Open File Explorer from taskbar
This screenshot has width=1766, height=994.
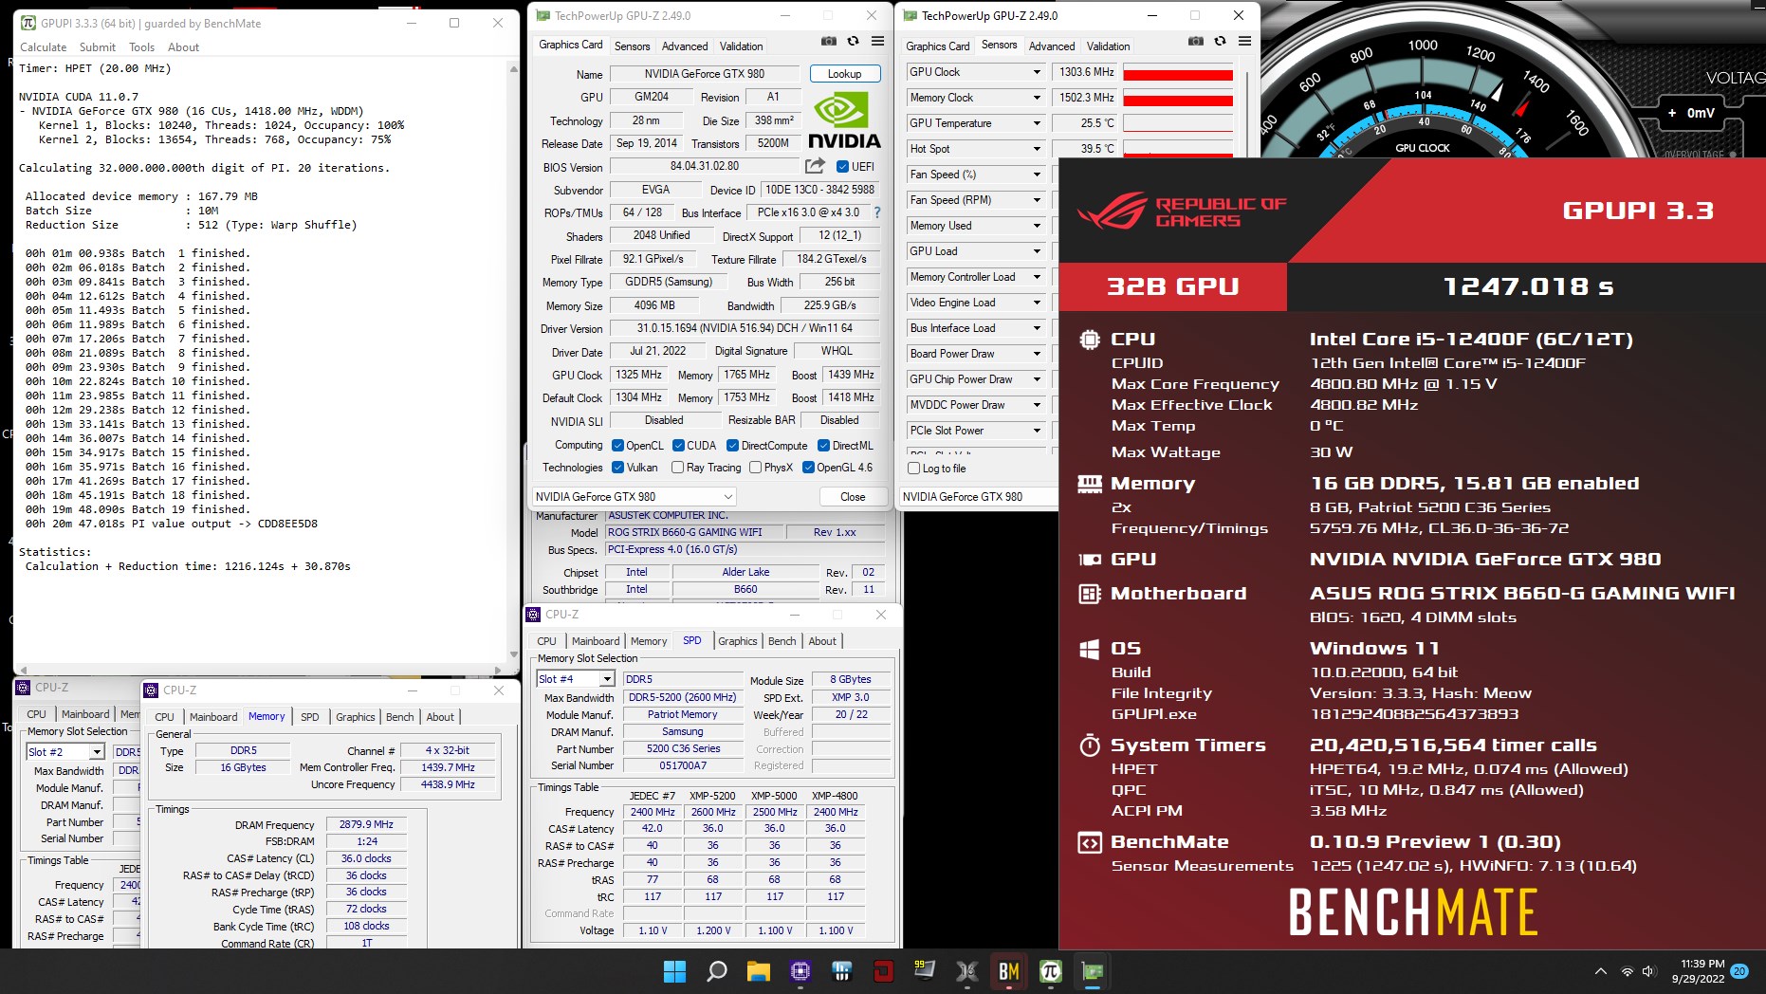click(x=758, y=971)
